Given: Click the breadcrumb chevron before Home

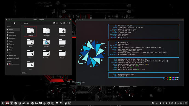Looking at the screenshot, I should click(21, 23).
